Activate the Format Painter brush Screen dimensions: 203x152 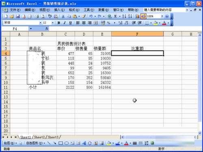pos(84,16)
